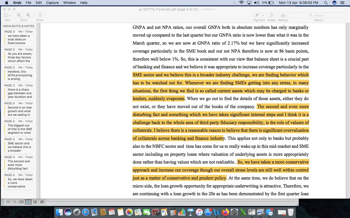The image size is (350, 218).
Task: Open App Store from the Dock
Action: point(209,212)
